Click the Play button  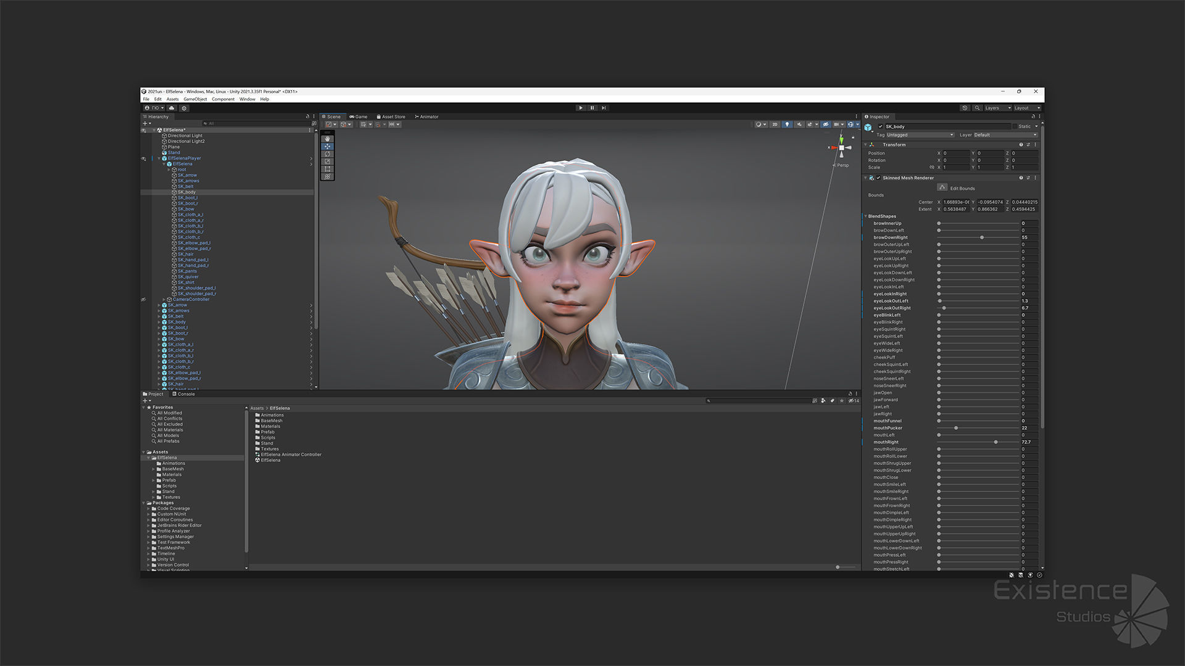(581, 108)
